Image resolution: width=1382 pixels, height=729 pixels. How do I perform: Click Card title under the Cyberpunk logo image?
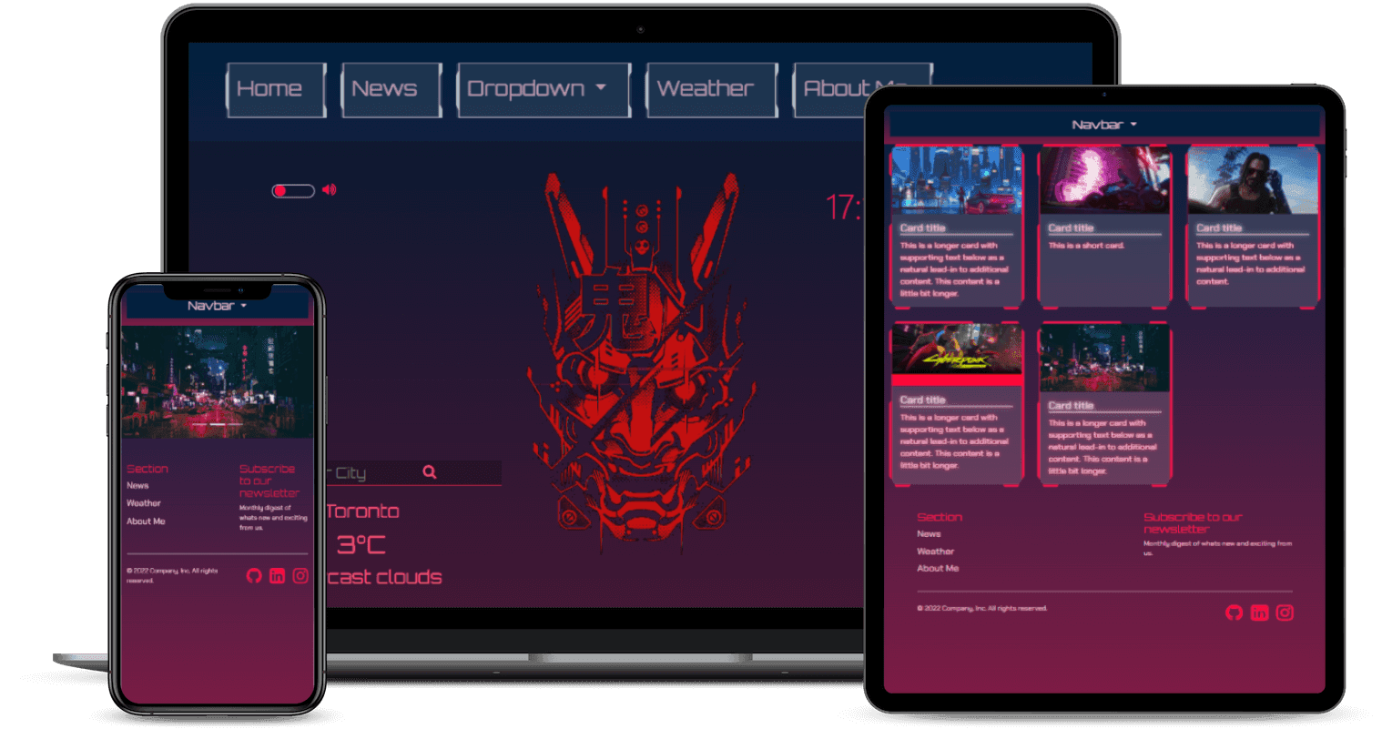pyautogui.click(x=923, y=400)
